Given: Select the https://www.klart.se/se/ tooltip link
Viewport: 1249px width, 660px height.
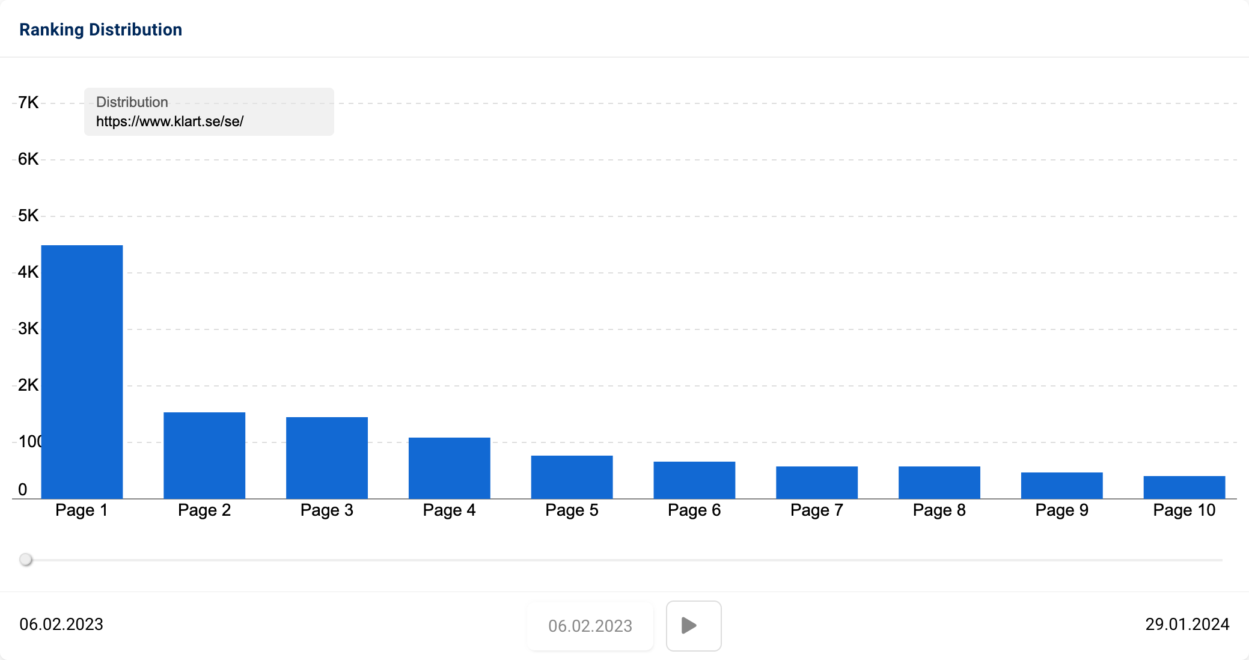Looking at the screenshot, I should coord(169,121).
